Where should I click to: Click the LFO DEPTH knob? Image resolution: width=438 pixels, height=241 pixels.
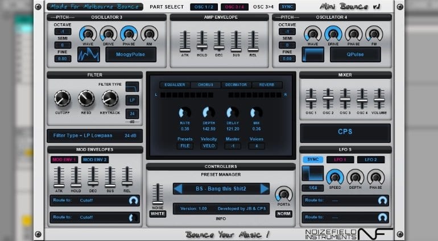tap(356, 177)
